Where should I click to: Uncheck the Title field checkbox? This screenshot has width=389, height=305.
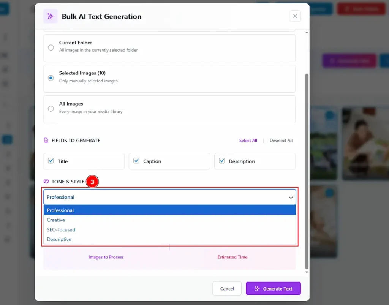pos(51,161)
